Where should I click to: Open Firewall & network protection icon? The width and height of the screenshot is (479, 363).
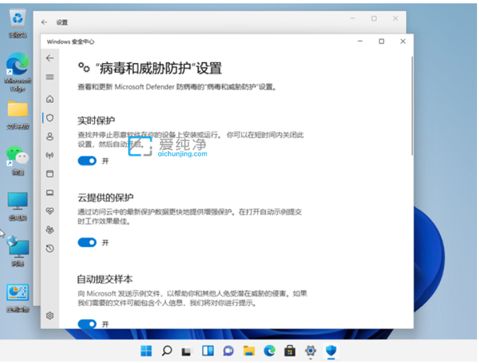[x=50, y=155]
